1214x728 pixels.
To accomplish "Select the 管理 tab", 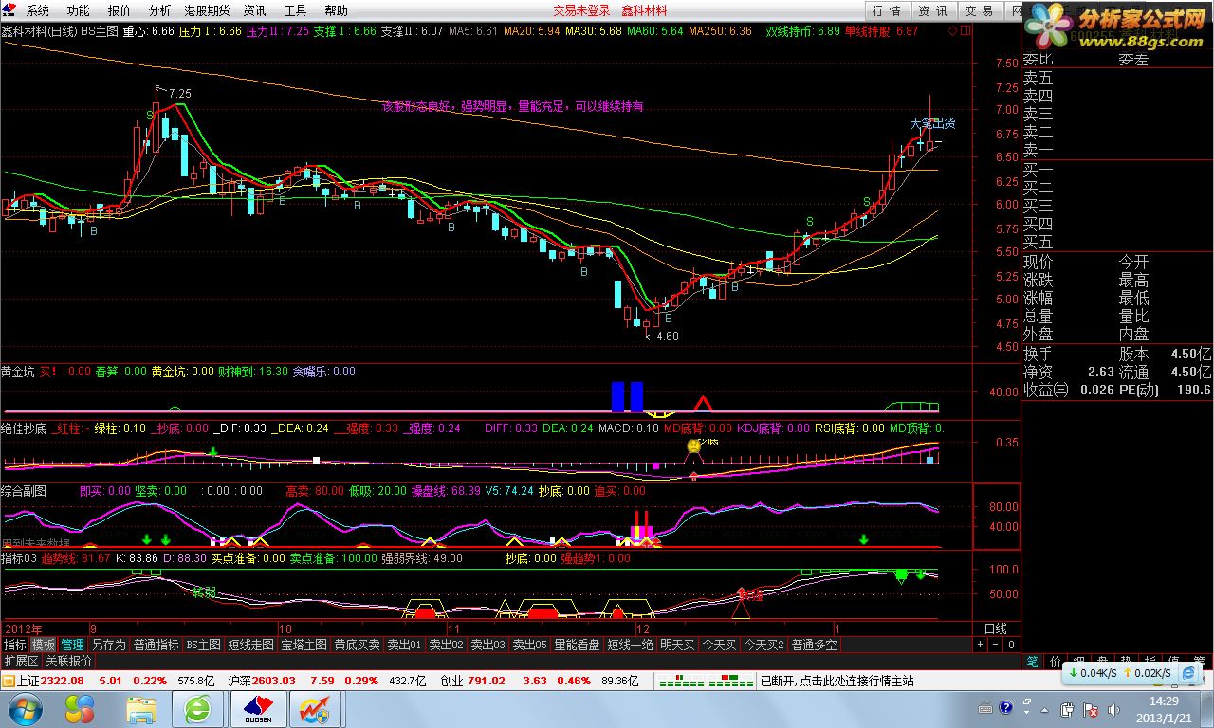I will [x=73, y=645].
